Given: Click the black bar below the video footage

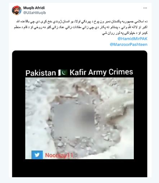Looking at the screenshot, I should [79, 168].
